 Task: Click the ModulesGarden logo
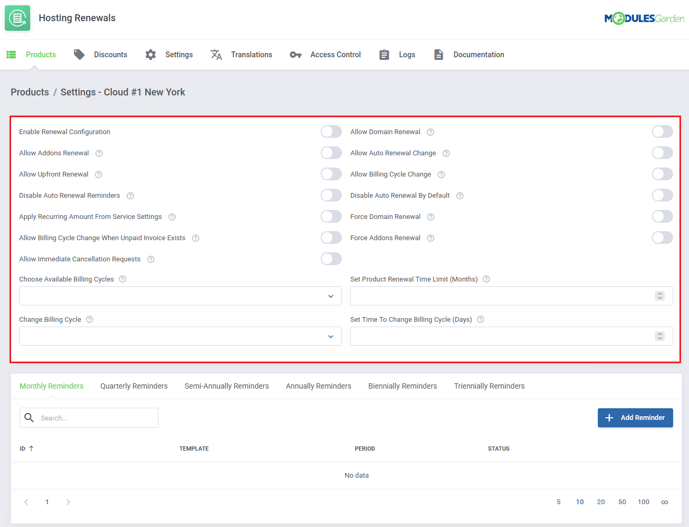644,19
